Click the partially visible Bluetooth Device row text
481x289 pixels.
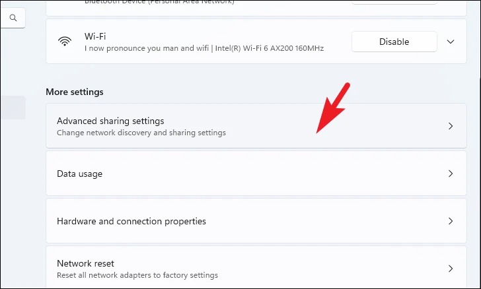click(159, 2)
